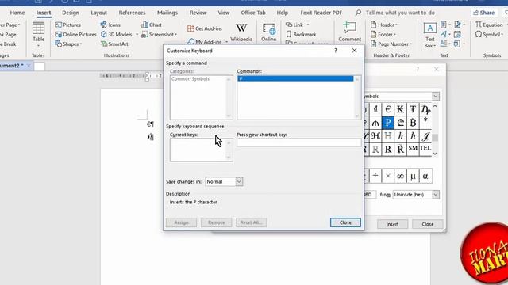The width and height of the screenshot is (508, 285).
Task: Open the Save changes in Normal dropdown
Action: [x=239, y=182]
